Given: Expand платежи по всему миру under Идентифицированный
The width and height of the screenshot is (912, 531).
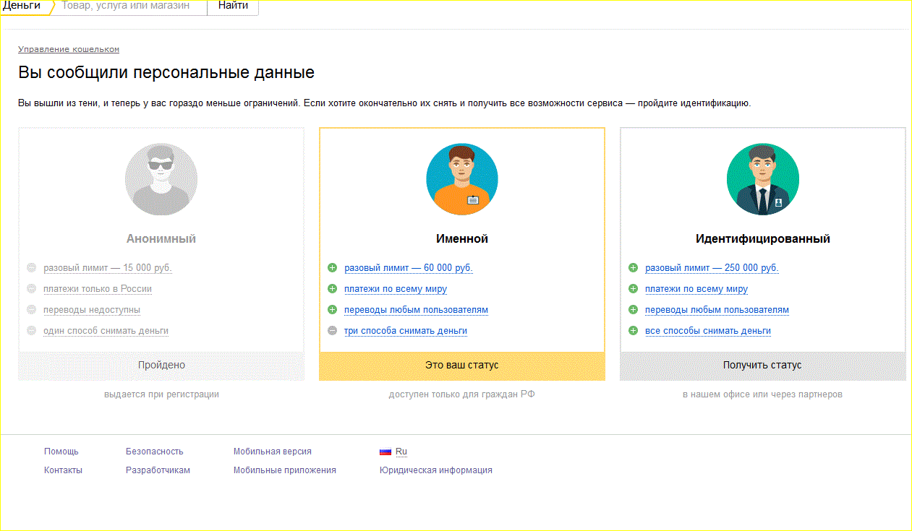Looking at the screenshot, I should coord(696,289).
